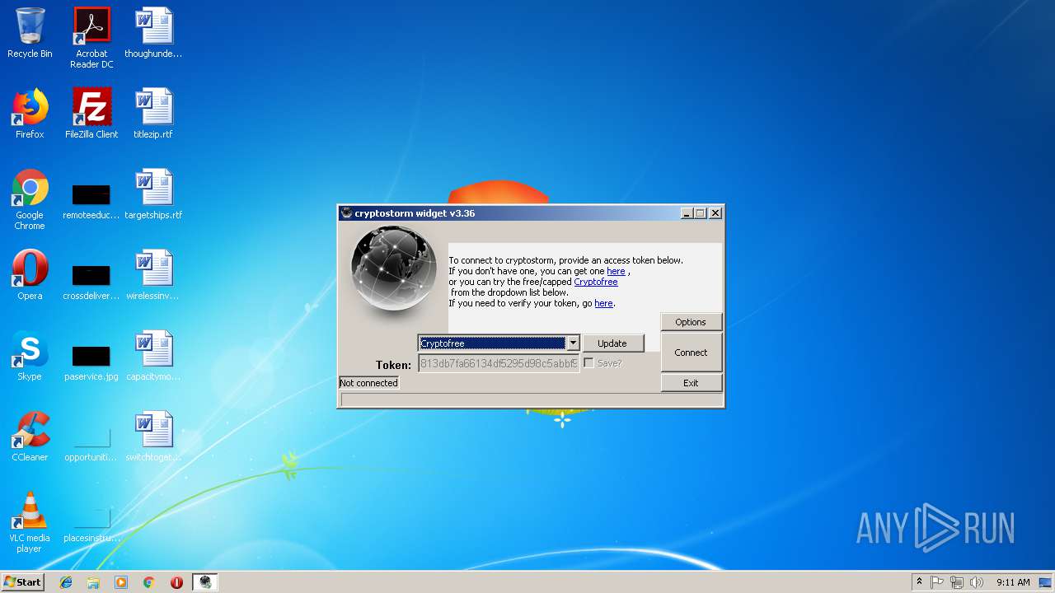
Task: Open the volume speaker tray icon
Action: (x=977, y=582)
